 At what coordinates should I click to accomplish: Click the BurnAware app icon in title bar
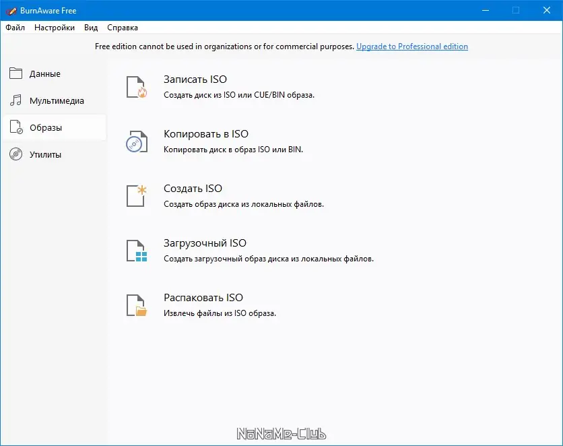pos(11,11)
